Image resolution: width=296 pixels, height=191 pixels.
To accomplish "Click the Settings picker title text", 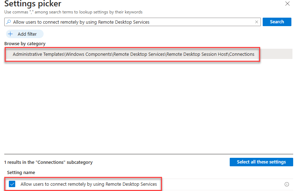I will [33, 4].
